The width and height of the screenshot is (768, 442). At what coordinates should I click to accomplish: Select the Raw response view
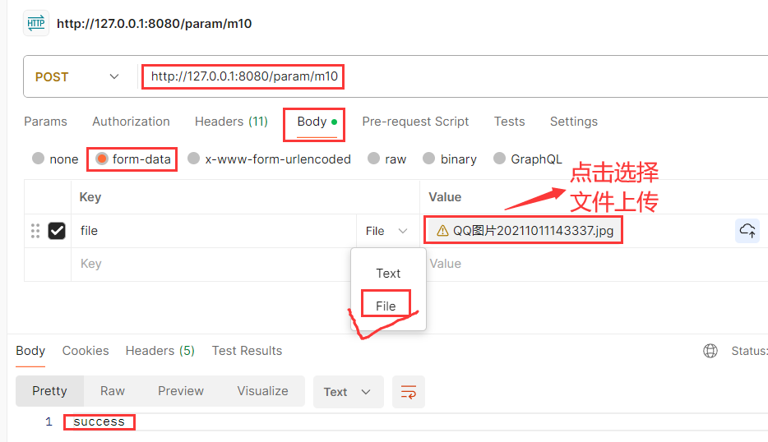(x=113, y=391)
